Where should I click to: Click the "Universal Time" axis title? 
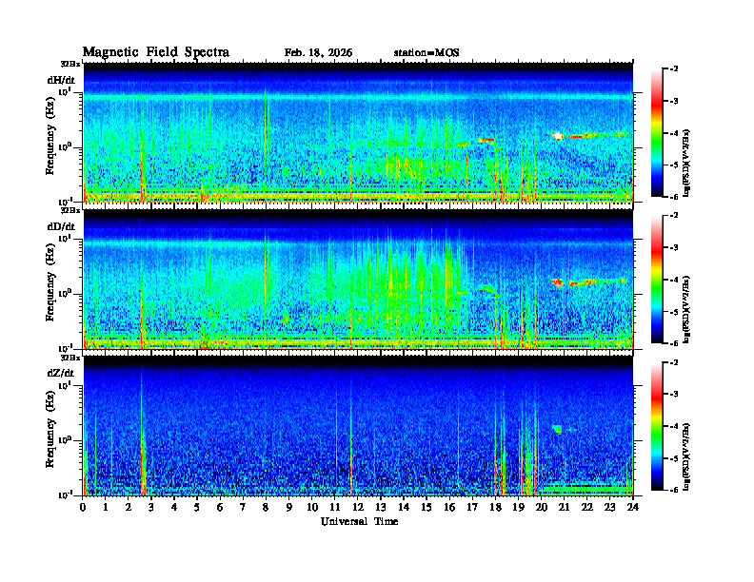click(359, 521)
